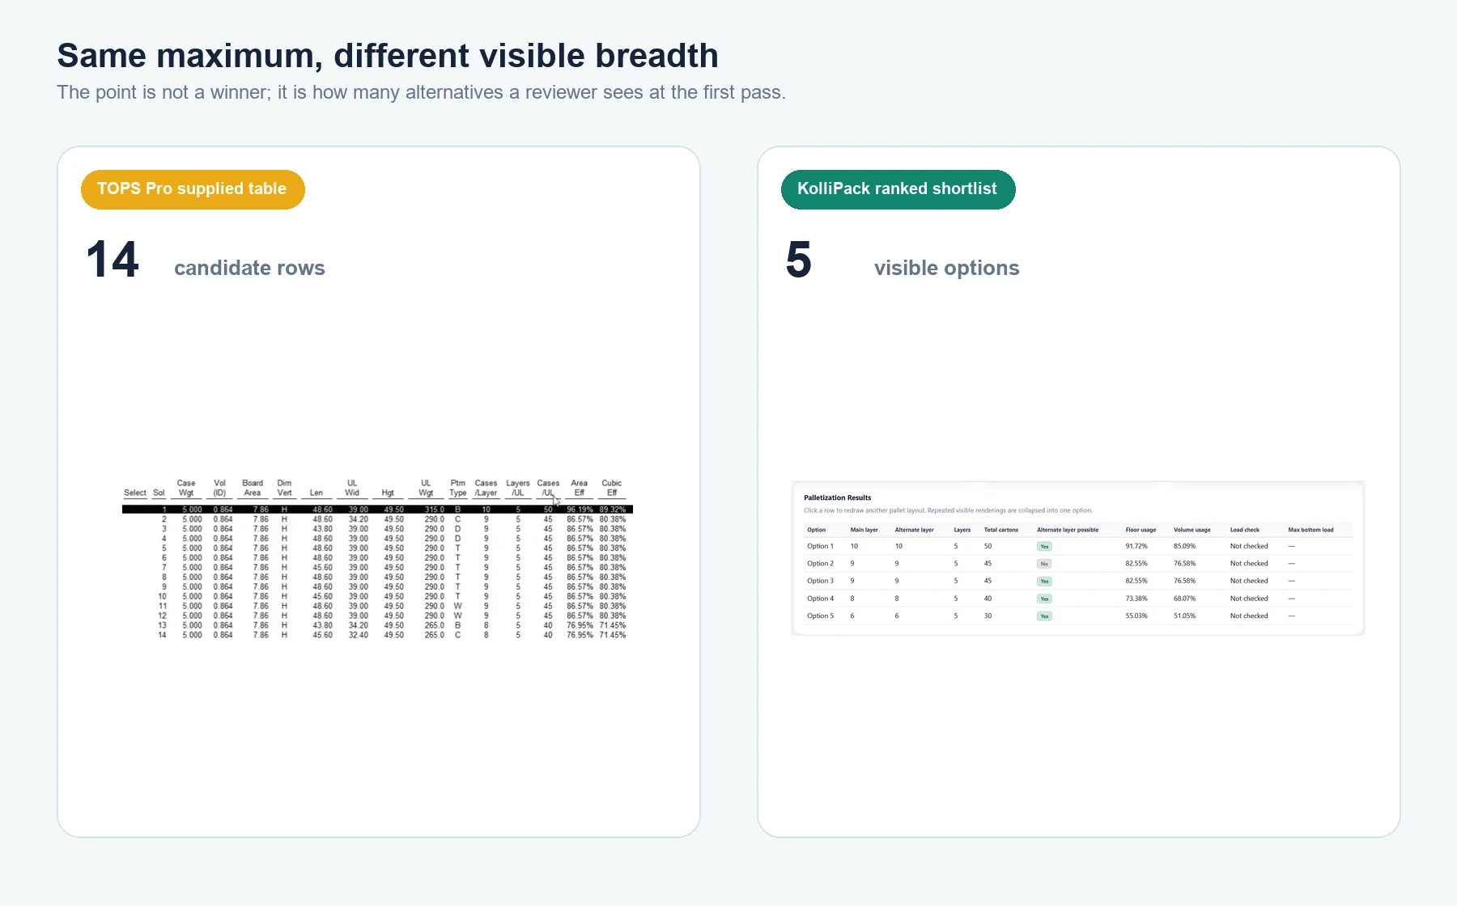This screenshot has width=1457, height=906.
Task: Select the Option 3 row label
Action: pyautogui.click(x=820, y=581)
